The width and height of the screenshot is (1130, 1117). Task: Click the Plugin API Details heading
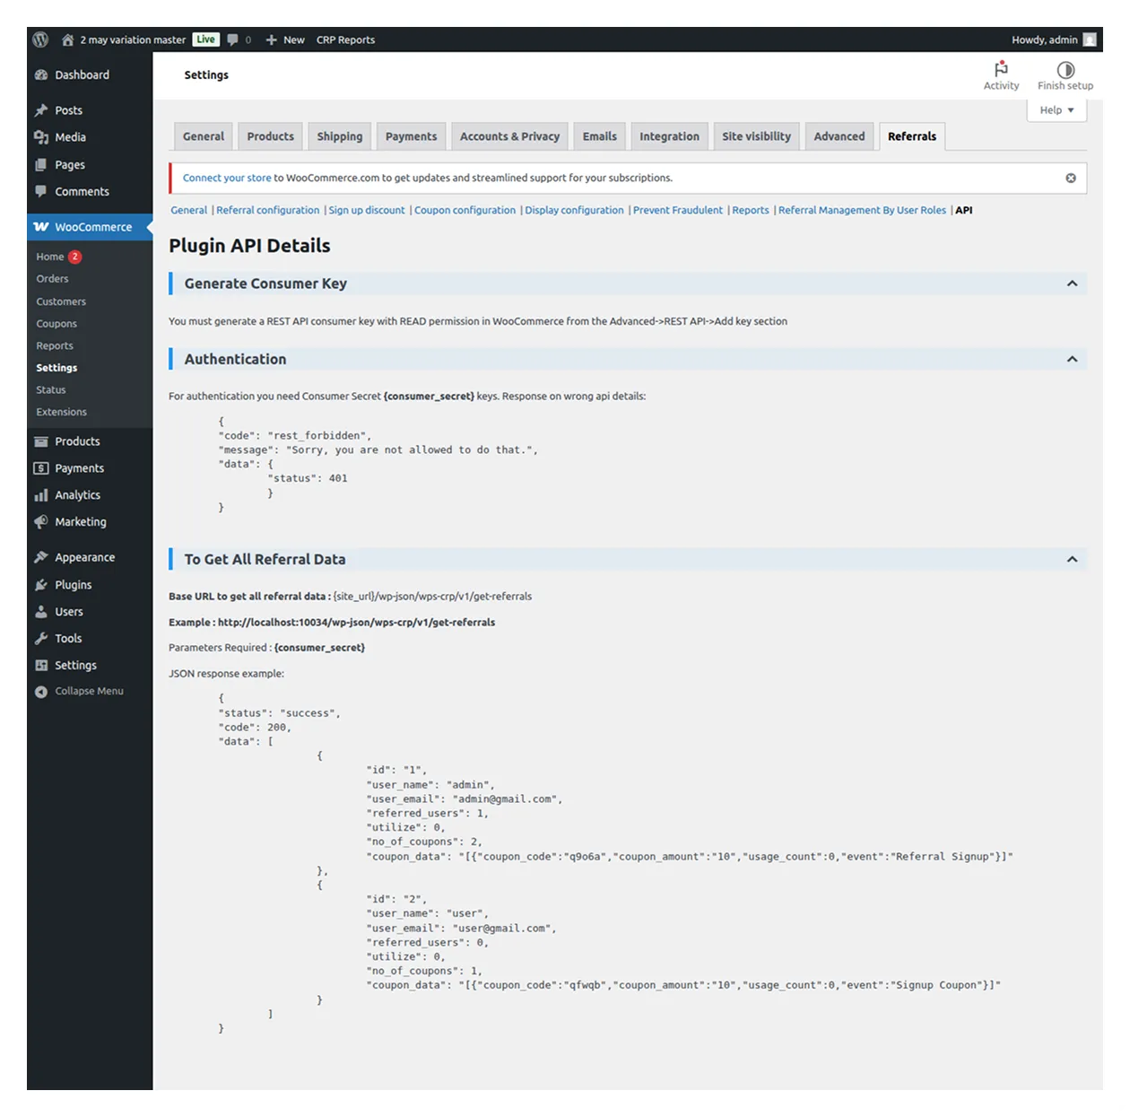click(249, 246)
